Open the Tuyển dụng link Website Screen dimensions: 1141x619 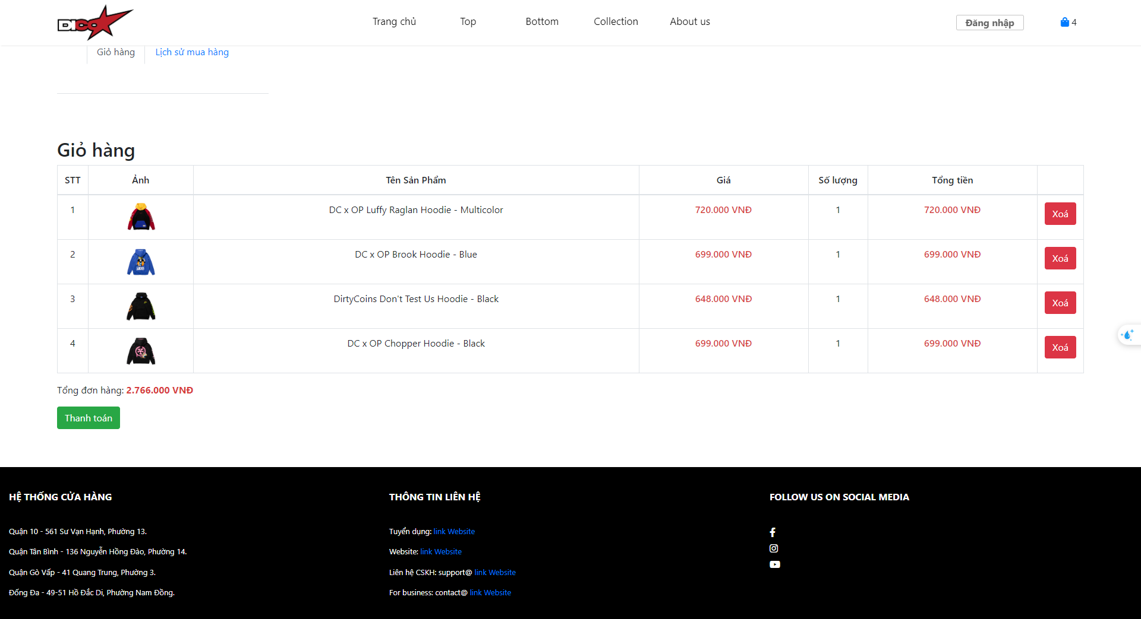click(x=454, y=531)
